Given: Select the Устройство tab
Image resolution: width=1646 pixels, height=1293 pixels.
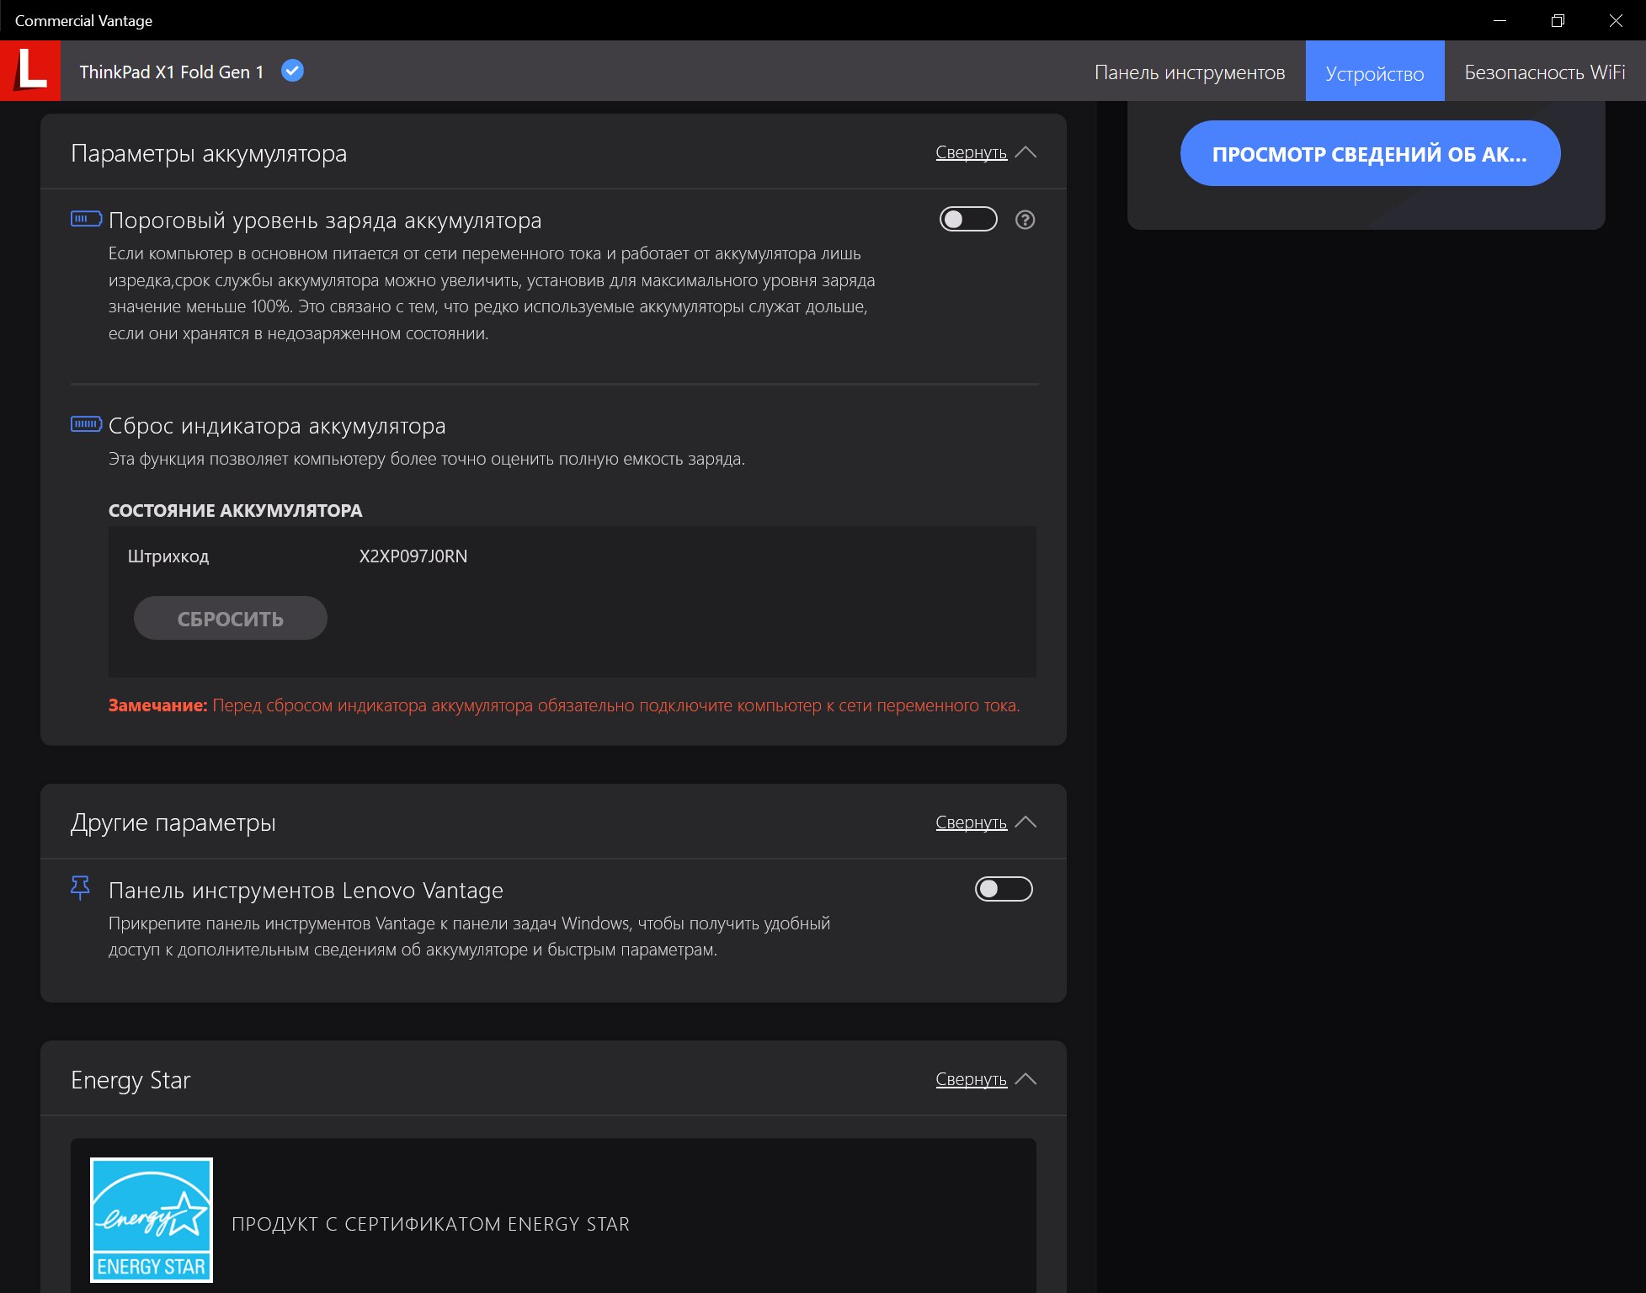Looking at the screenshot, I should (1375, 72).
